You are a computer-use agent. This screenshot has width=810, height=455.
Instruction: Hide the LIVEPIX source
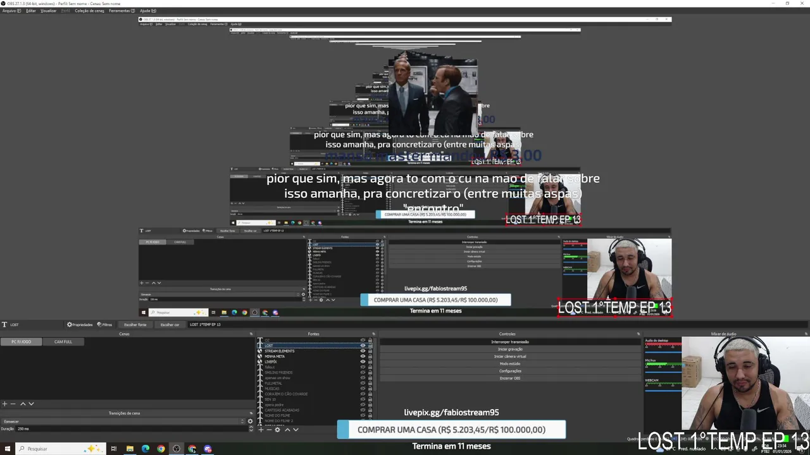363,361
